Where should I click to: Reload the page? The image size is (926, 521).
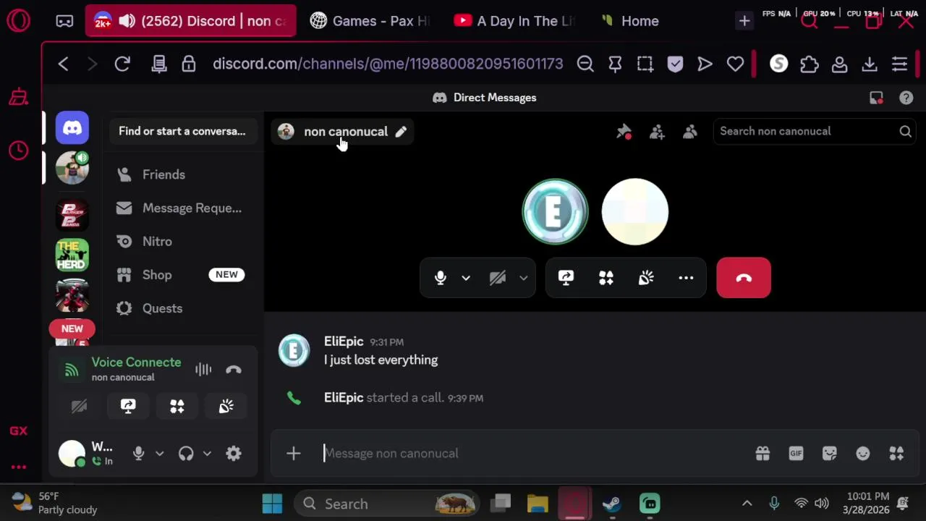pyautogui.click(x=122, y=64)
